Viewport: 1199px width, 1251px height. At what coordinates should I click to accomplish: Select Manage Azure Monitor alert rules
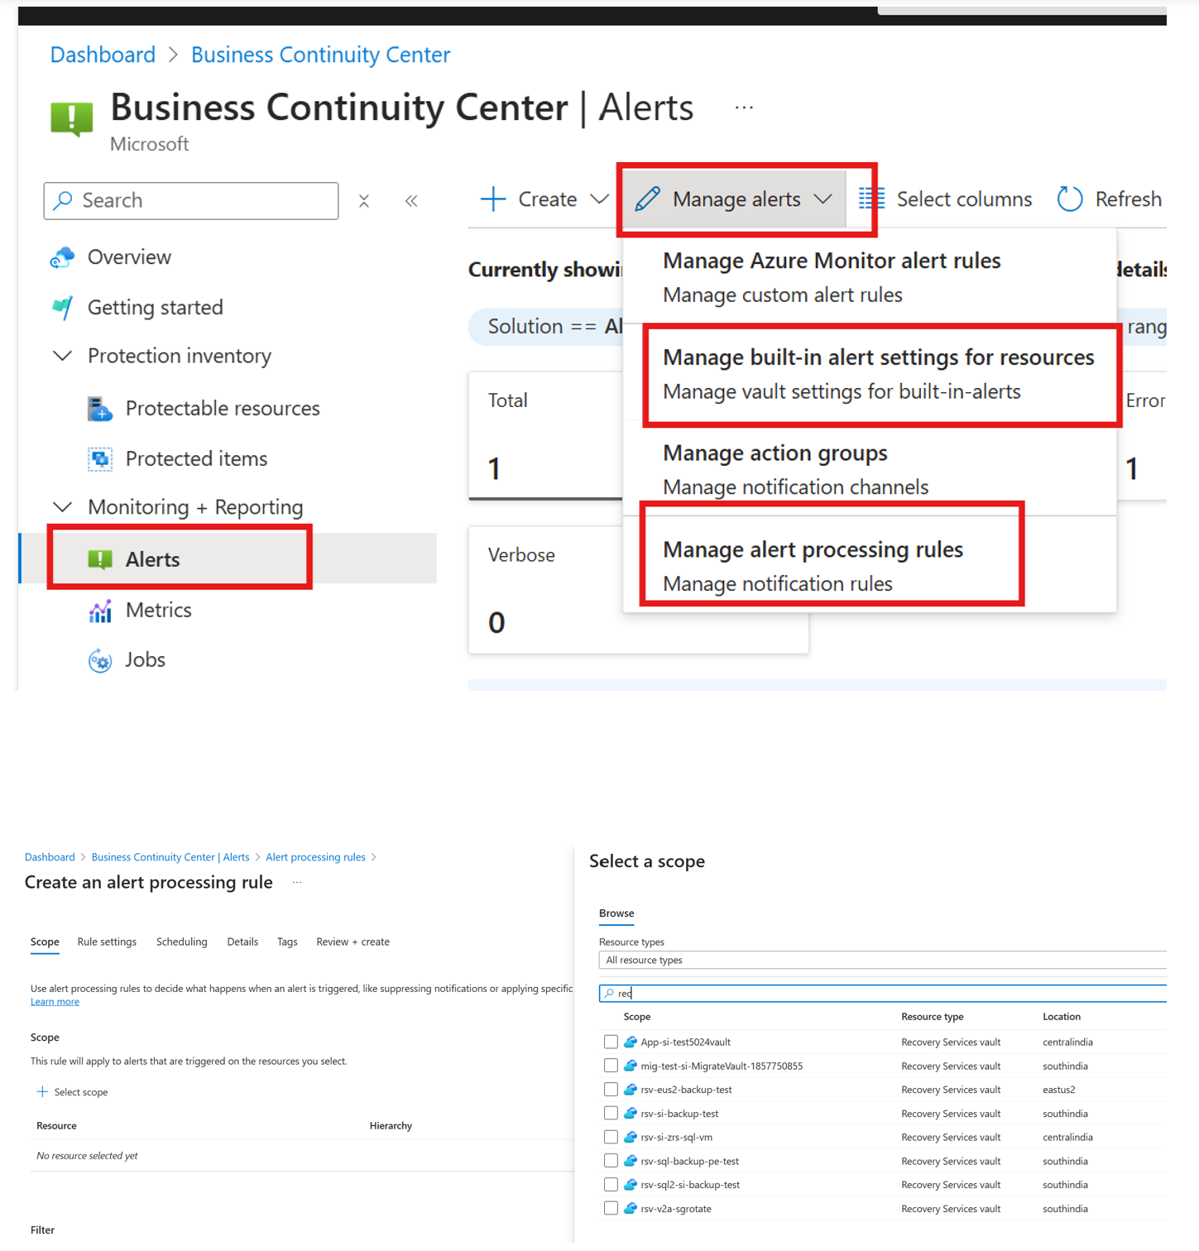coord(870,277)
